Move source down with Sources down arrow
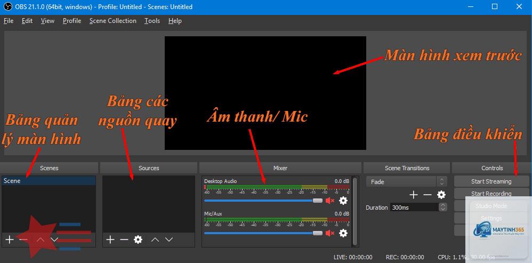This screenshot has width=532, height=263. (x=169, y=240)
